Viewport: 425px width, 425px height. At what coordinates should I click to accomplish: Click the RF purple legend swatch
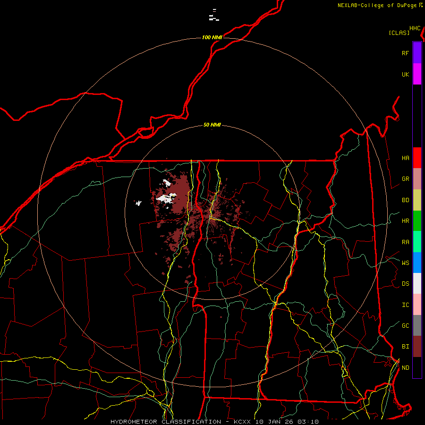[x=417, y=52]
